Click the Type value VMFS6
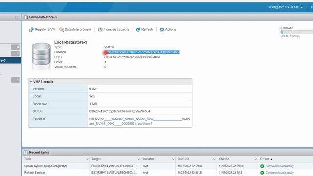 click(109, 47)
